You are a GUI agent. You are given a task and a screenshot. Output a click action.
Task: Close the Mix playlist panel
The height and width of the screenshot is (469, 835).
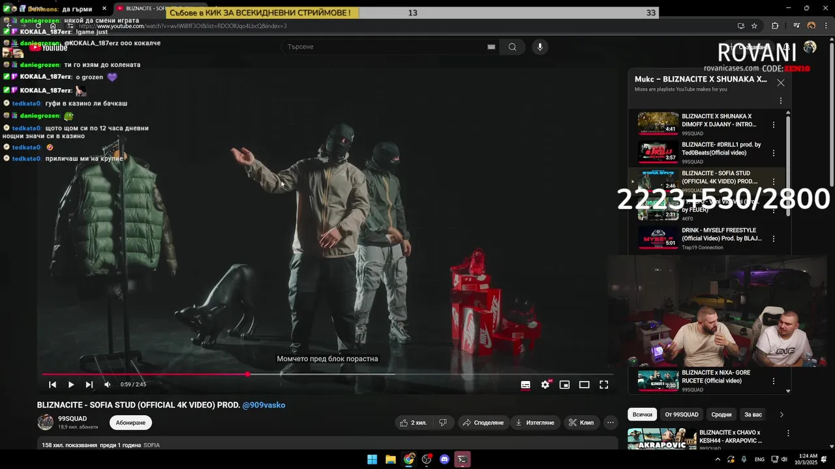(780, 83)
